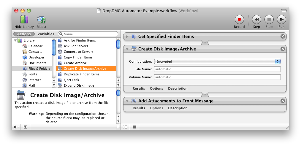Open the Media browser icon
Screen dimensions: 301x146
41,20
